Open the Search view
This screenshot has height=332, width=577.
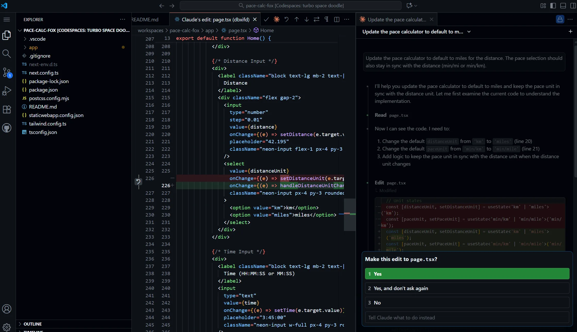click(x=7, y=54)
